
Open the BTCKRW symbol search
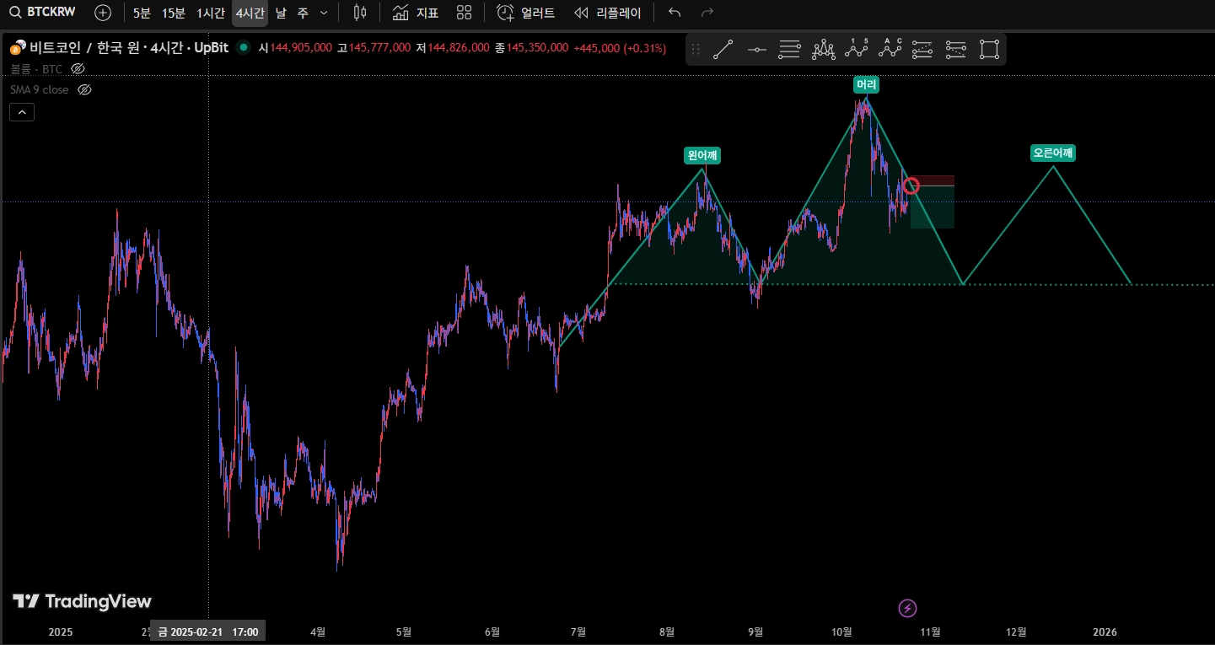41,13
